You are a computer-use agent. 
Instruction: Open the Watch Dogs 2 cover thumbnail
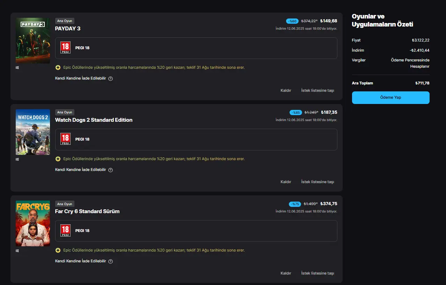click(x=33, y=132)
